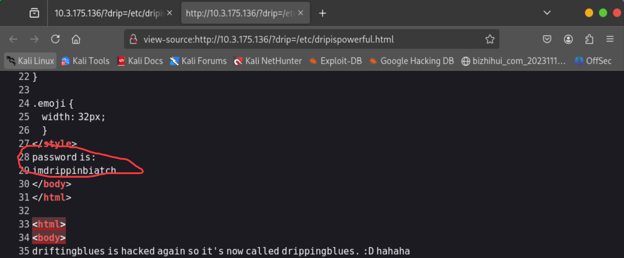This screenshot has height=258, width=624.
Task: Click the insecure connection padlock icon
Action: coord(133,39)
